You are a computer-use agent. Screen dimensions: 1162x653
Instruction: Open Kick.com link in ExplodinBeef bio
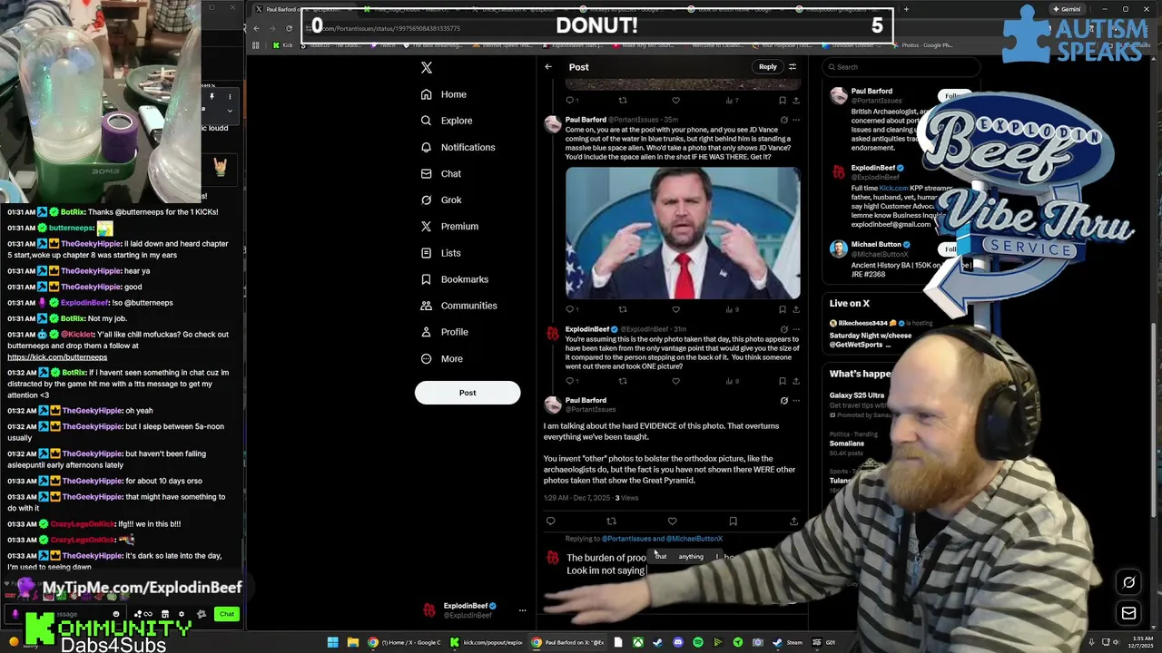pyautogui.click(x=893, y=188)
